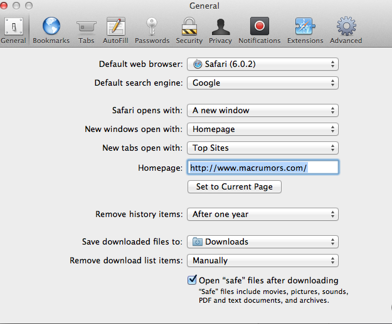Open Remove download list items dropdown
The height and width of the screenshot is (324, 392).
[263, 261]
